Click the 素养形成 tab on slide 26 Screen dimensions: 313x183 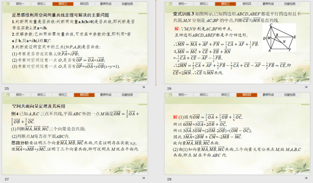(268, 4)
